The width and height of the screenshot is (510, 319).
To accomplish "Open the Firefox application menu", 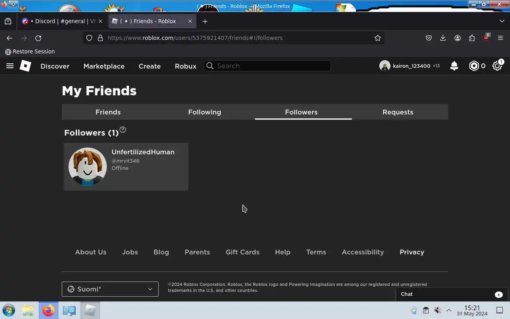I will tap(500, 38).
